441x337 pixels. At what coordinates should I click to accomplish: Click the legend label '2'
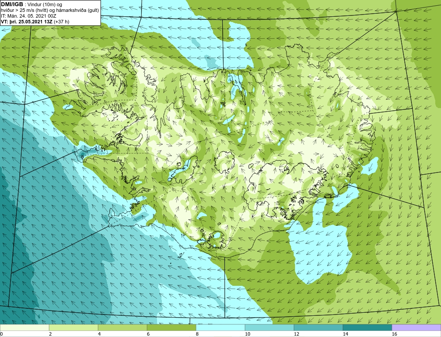50,334
